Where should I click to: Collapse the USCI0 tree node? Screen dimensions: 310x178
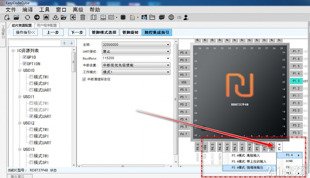(20, 70)
